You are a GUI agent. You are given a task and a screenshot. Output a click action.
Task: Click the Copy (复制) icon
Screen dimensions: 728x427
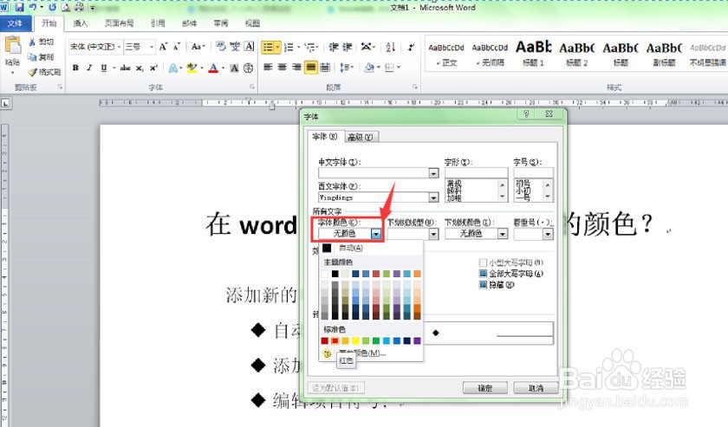pyautogui.click(x=32, y=56)
